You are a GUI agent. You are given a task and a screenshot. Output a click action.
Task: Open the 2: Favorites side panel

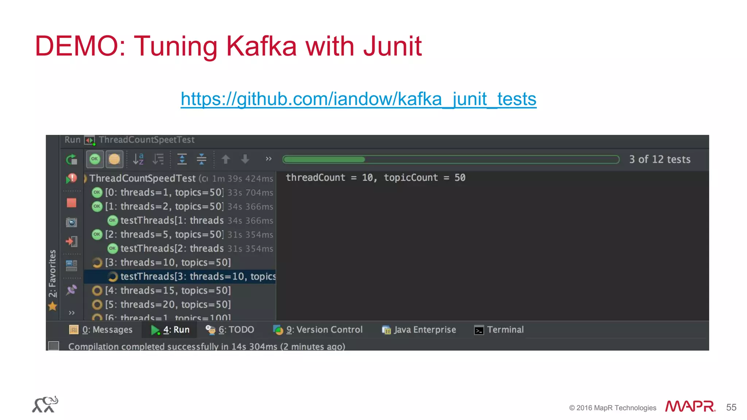pos(53,273)
